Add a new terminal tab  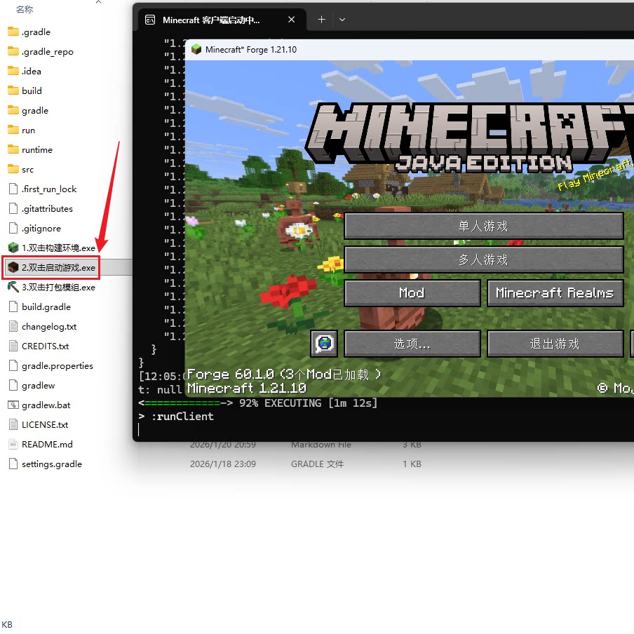point(321,20)
